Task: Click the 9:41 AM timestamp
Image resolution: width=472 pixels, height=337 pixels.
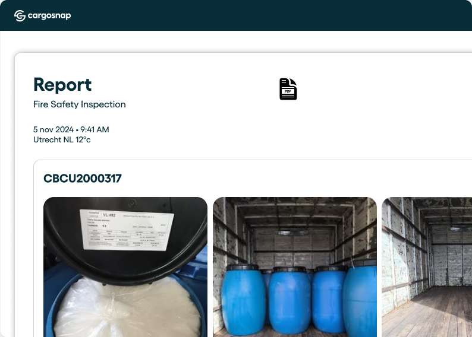Action: click(95, 129)
